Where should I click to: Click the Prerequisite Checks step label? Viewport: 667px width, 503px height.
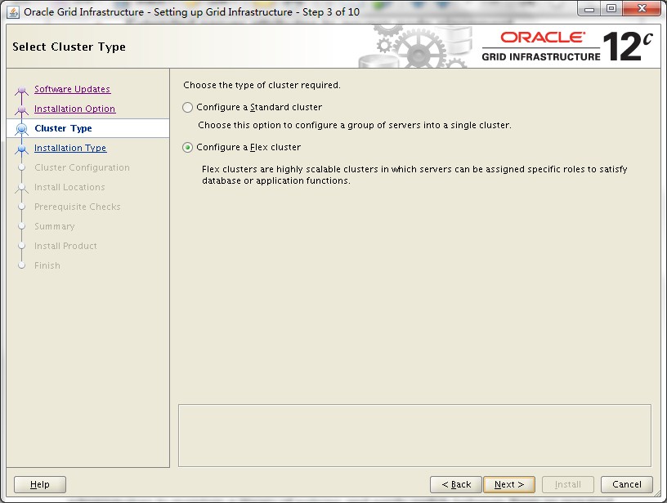click(78, 207)
